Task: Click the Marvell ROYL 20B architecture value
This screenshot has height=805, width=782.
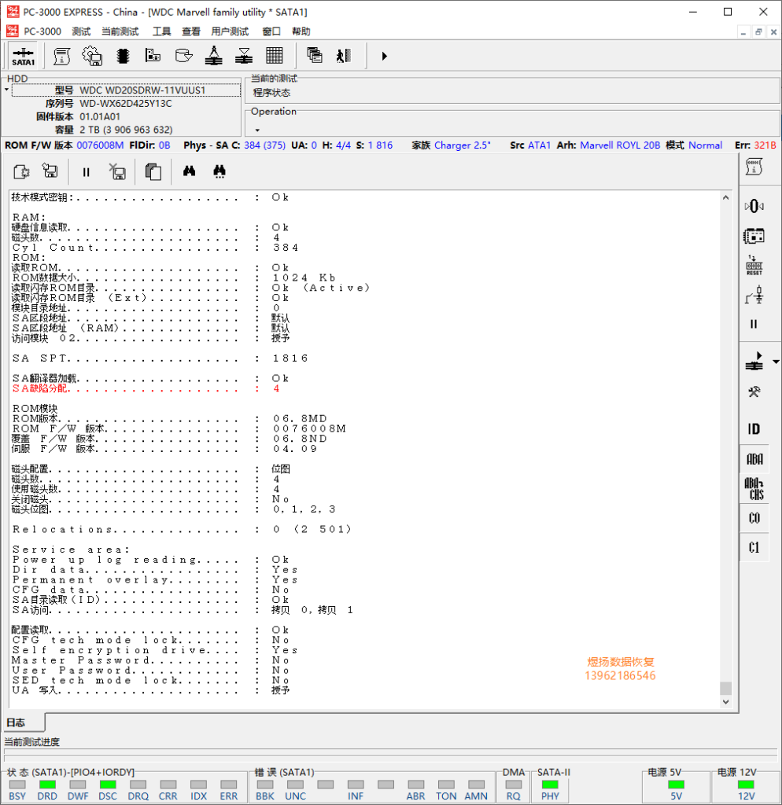Action: [620, 145]
